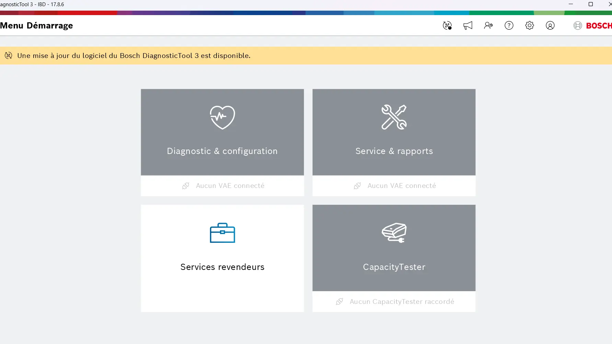Open the Service & rapports tile label
This screenshot has height=344, width=612.
click(x=394, y=151)
